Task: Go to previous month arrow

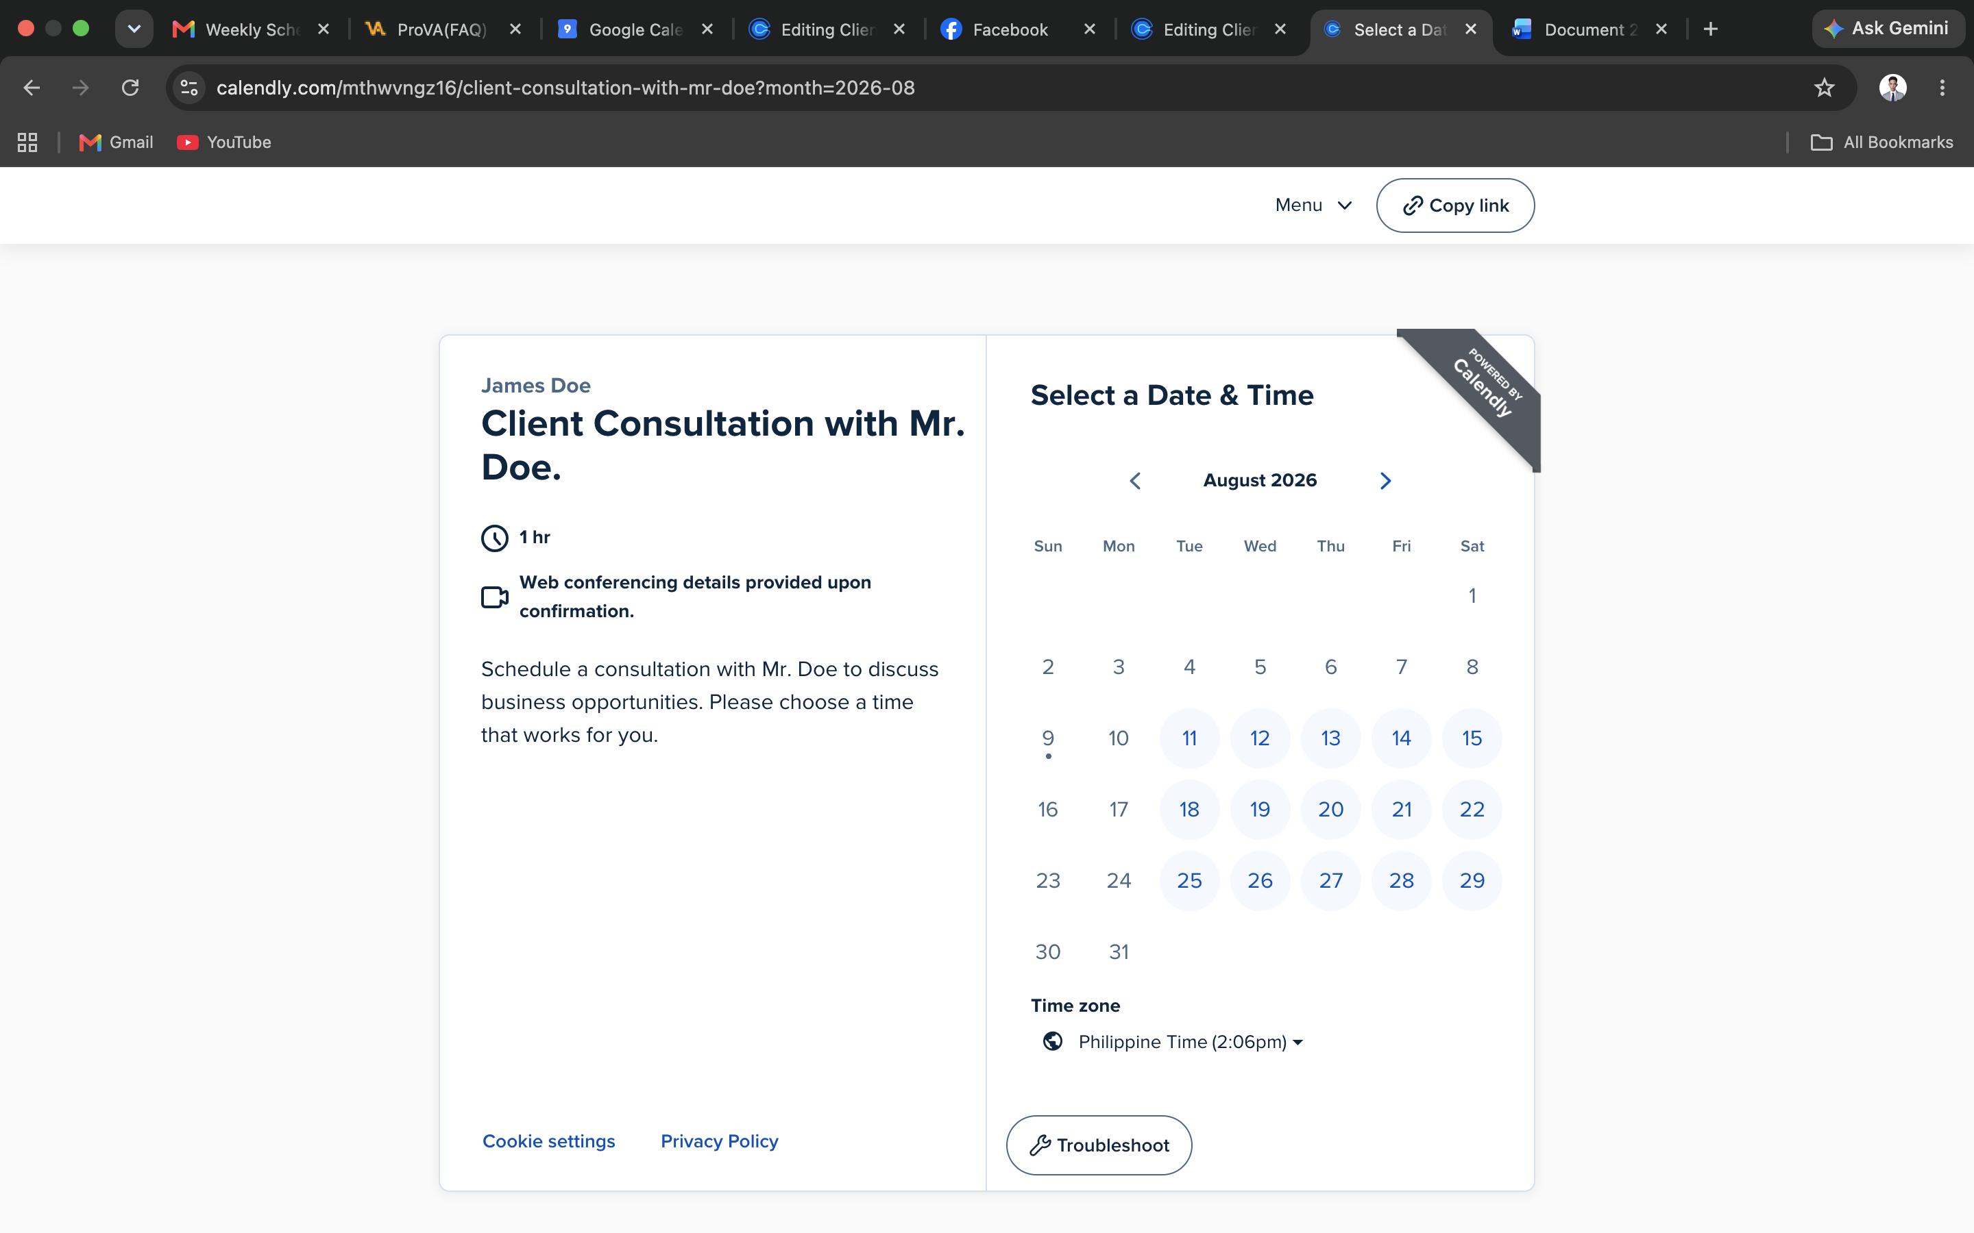Action: pos(1134,481)
